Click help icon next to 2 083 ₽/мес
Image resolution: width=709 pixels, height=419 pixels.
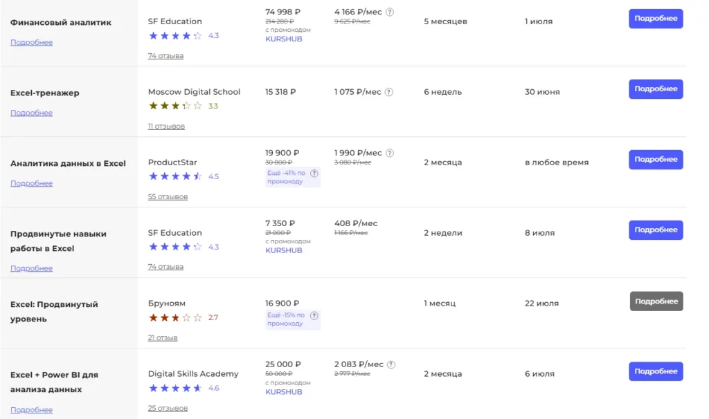pyautogui.click(x=391, y=364)
